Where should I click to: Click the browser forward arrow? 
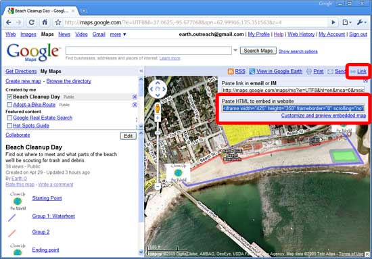pos(19,22)
